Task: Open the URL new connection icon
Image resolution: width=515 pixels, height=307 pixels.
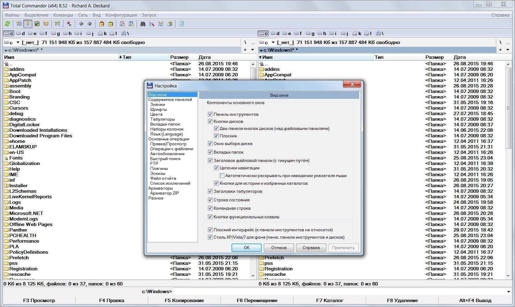Action: (x=131, y=24)
